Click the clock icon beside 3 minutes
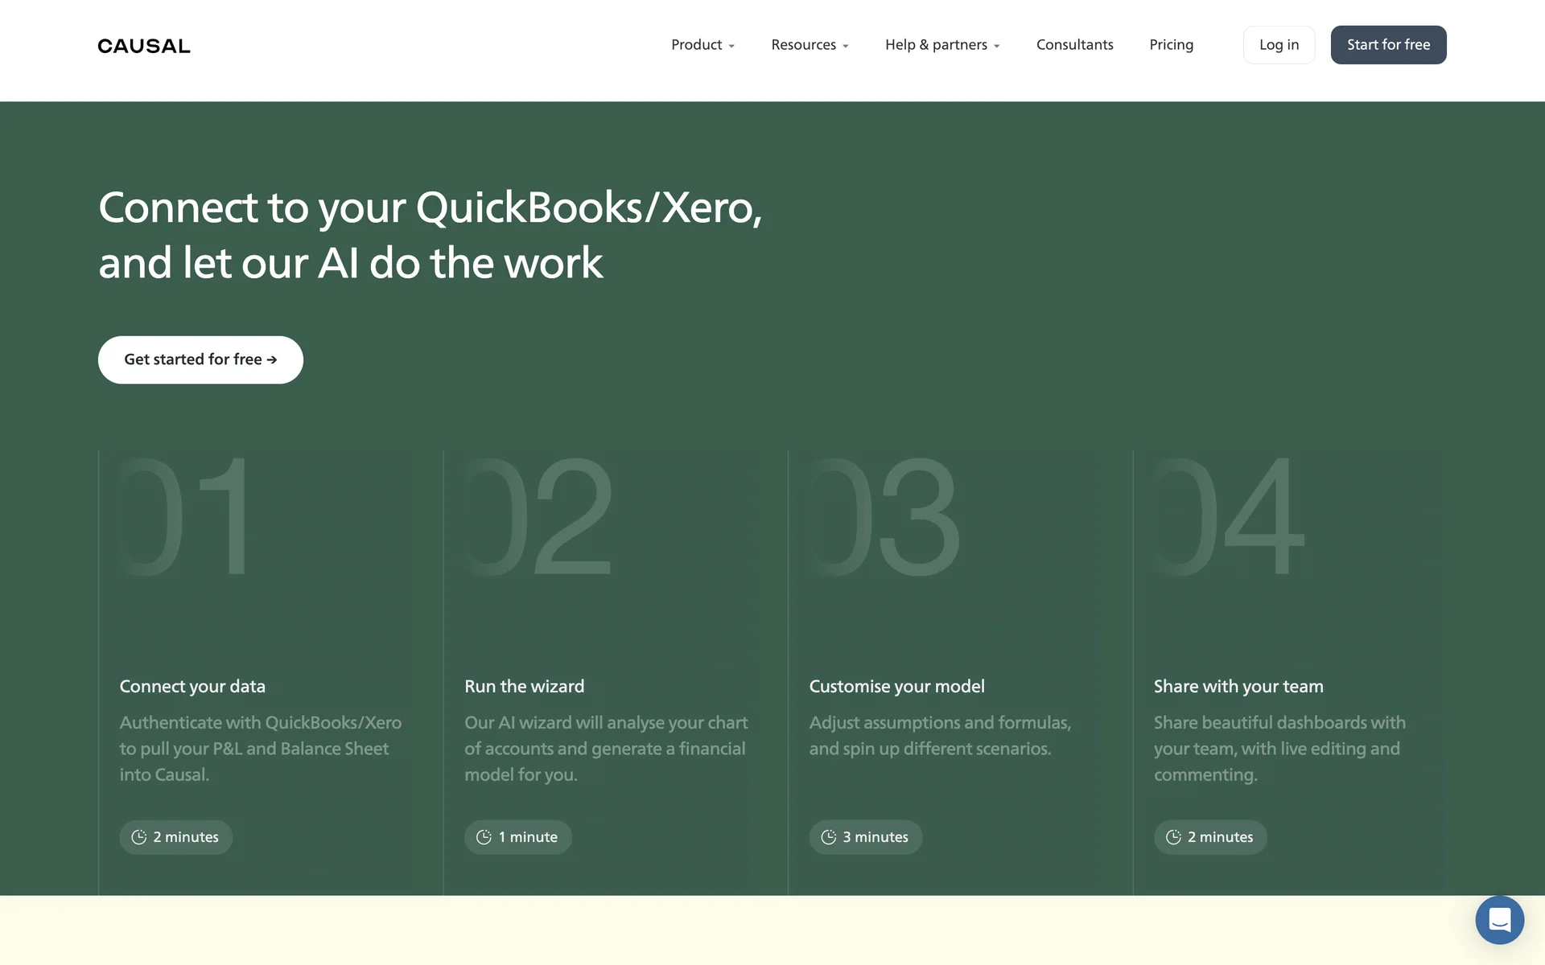 point(828,837)
